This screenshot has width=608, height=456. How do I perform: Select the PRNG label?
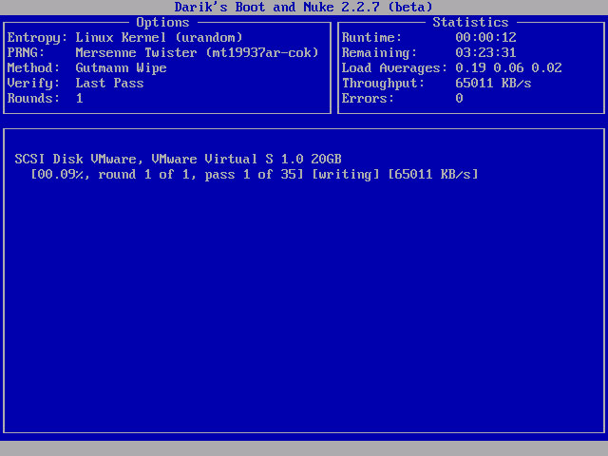tap(26, 53)
